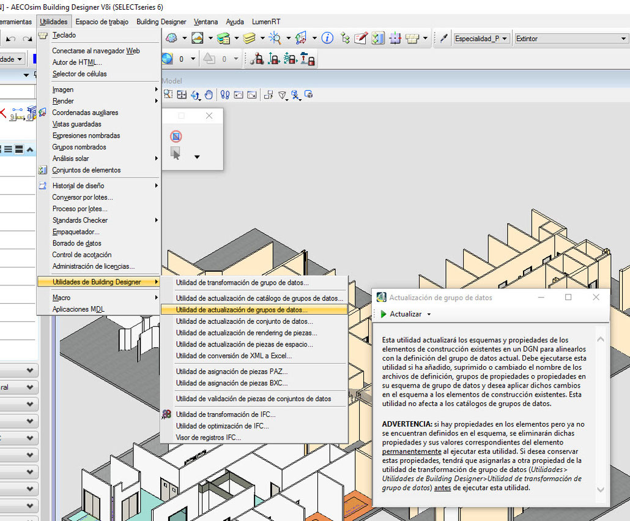Select the list-view lines icon in left panel
The image size is (630, 521).
pos(7,149)
